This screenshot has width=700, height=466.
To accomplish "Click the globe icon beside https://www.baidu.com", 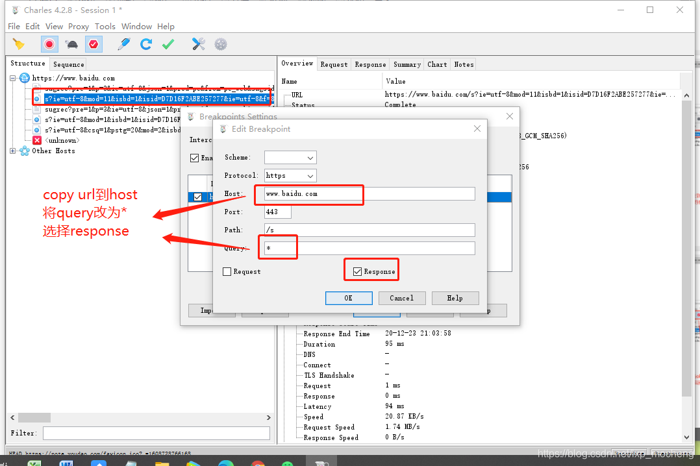I will click(x=25, y=78).
